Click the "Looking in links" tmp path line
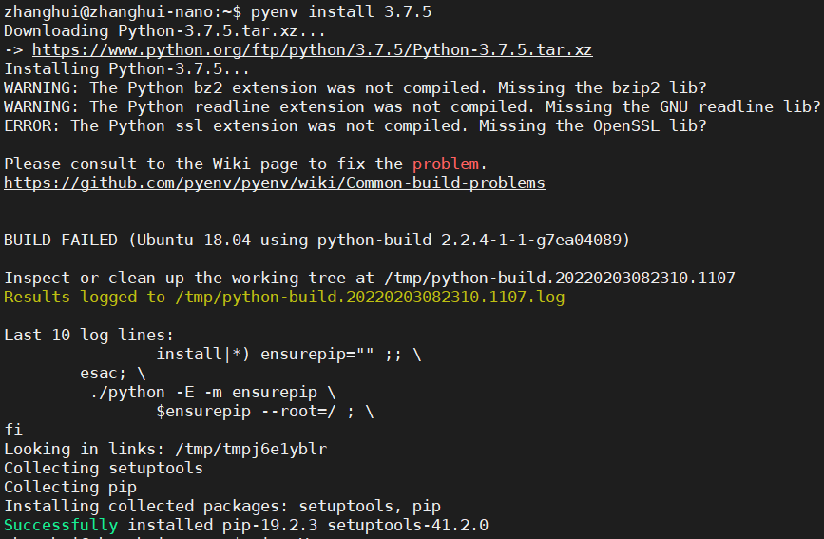This screenshot has height=539, width=824. (x=165, y=449)
